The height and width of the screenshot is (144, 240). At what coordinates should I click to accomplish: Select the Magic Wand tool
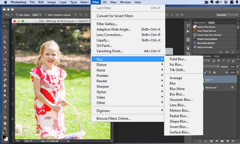(x=5, y=42)
